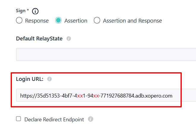Click the "Login URL:" label text
The width and height of the screenshot is (196, 127).
pos(30,79)
